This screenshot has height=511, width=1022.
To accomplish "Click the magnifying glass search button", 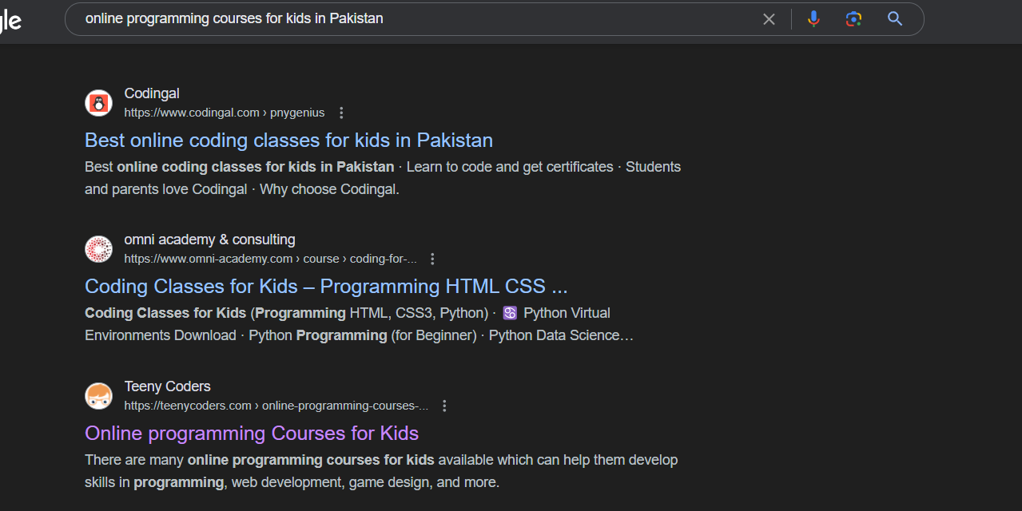I will coord(895,19).
